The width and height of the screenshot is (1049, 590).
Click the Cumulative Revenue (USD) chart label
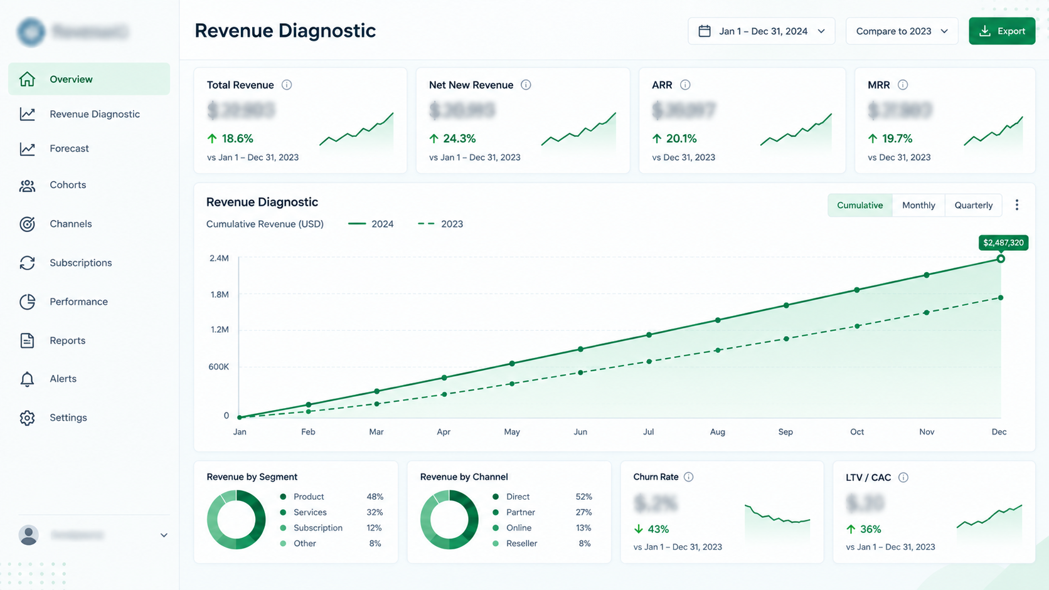pos(265,224)
